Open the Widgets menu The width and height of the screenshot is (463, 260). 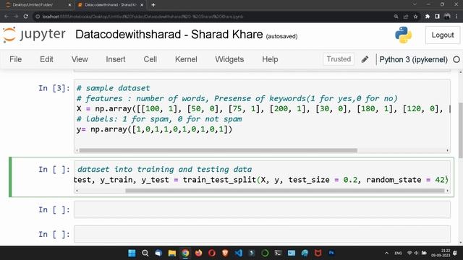[229, 59]
